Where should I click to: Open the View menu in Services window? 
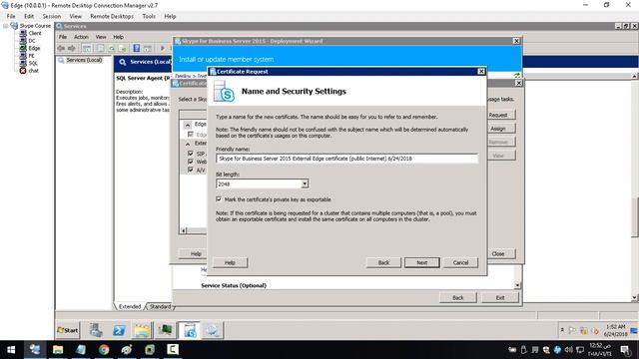[101, 37]
